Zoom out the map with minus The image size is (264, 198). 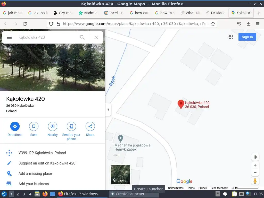[255, 172]
